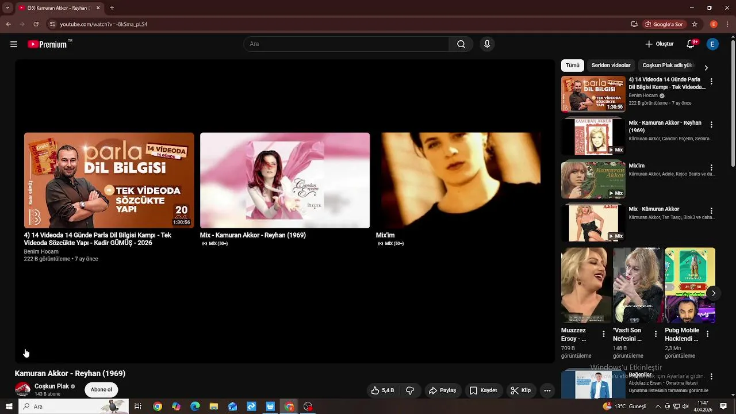Open options for Pubg Mobile Hacklendi short

pyautogui.click(x=707, y=334)
